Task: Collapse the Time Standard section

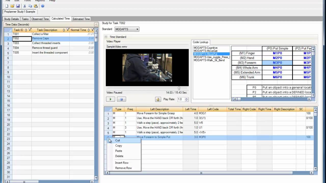Action: click(106, 37)
